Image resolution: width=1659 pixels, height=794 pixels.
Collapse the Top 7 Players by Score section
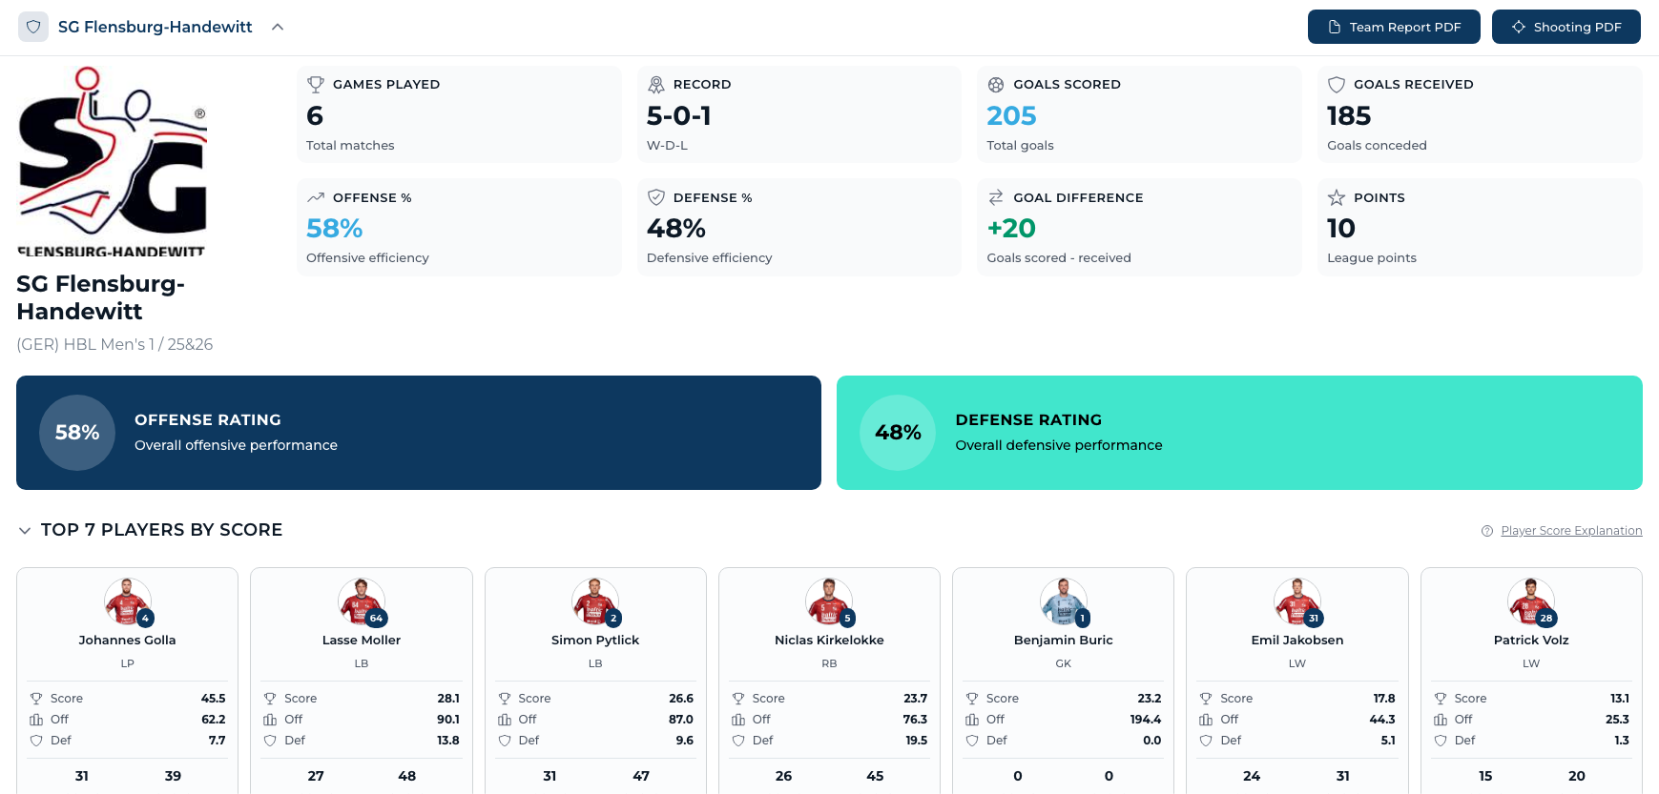25,530
